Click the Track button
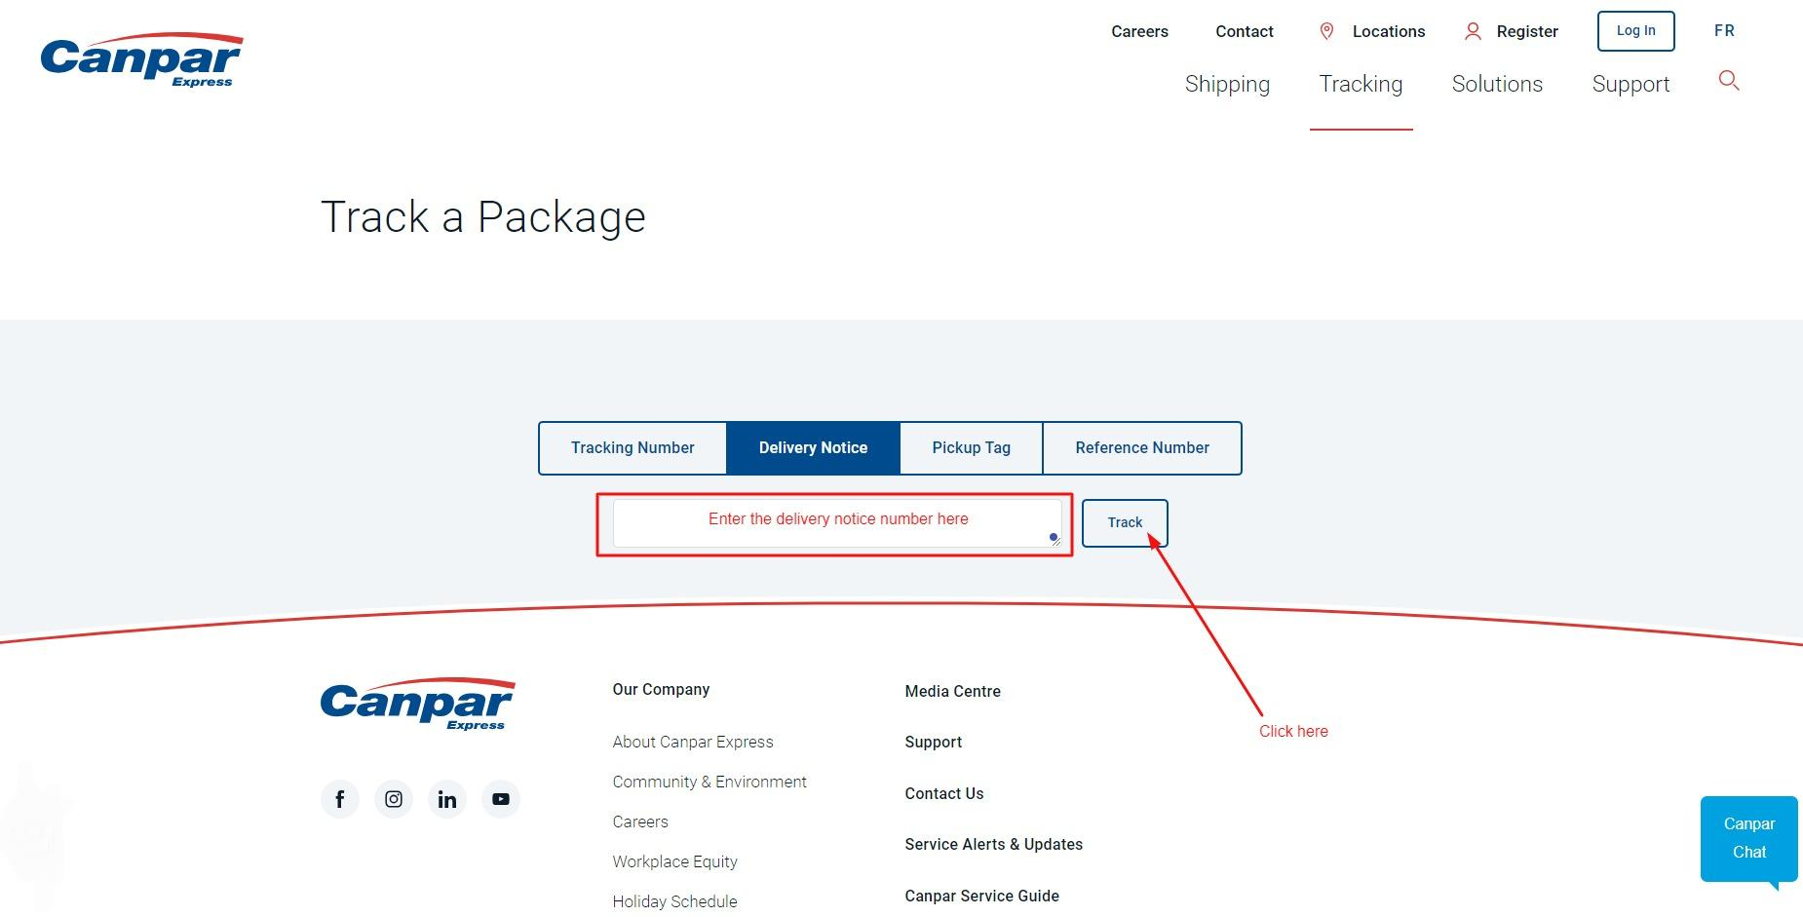This screenshot has height=917, width=1803. [1125, 523]
